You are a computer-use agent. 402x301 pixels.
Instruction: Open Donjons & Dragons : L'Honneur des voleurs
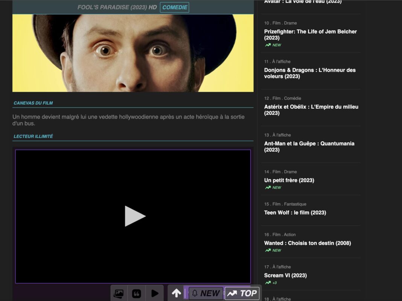(310, 73)
